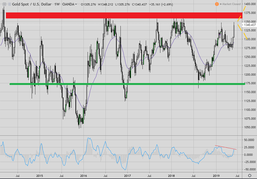257x179 pixels.
Task: Open chart settings gear icon
Action: 250,175
